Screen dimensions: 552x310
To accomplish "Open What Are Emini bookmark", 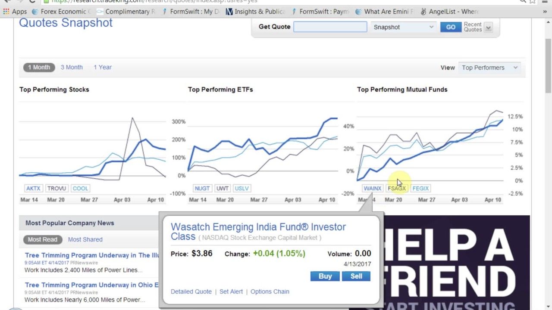I will coord(384,12).
